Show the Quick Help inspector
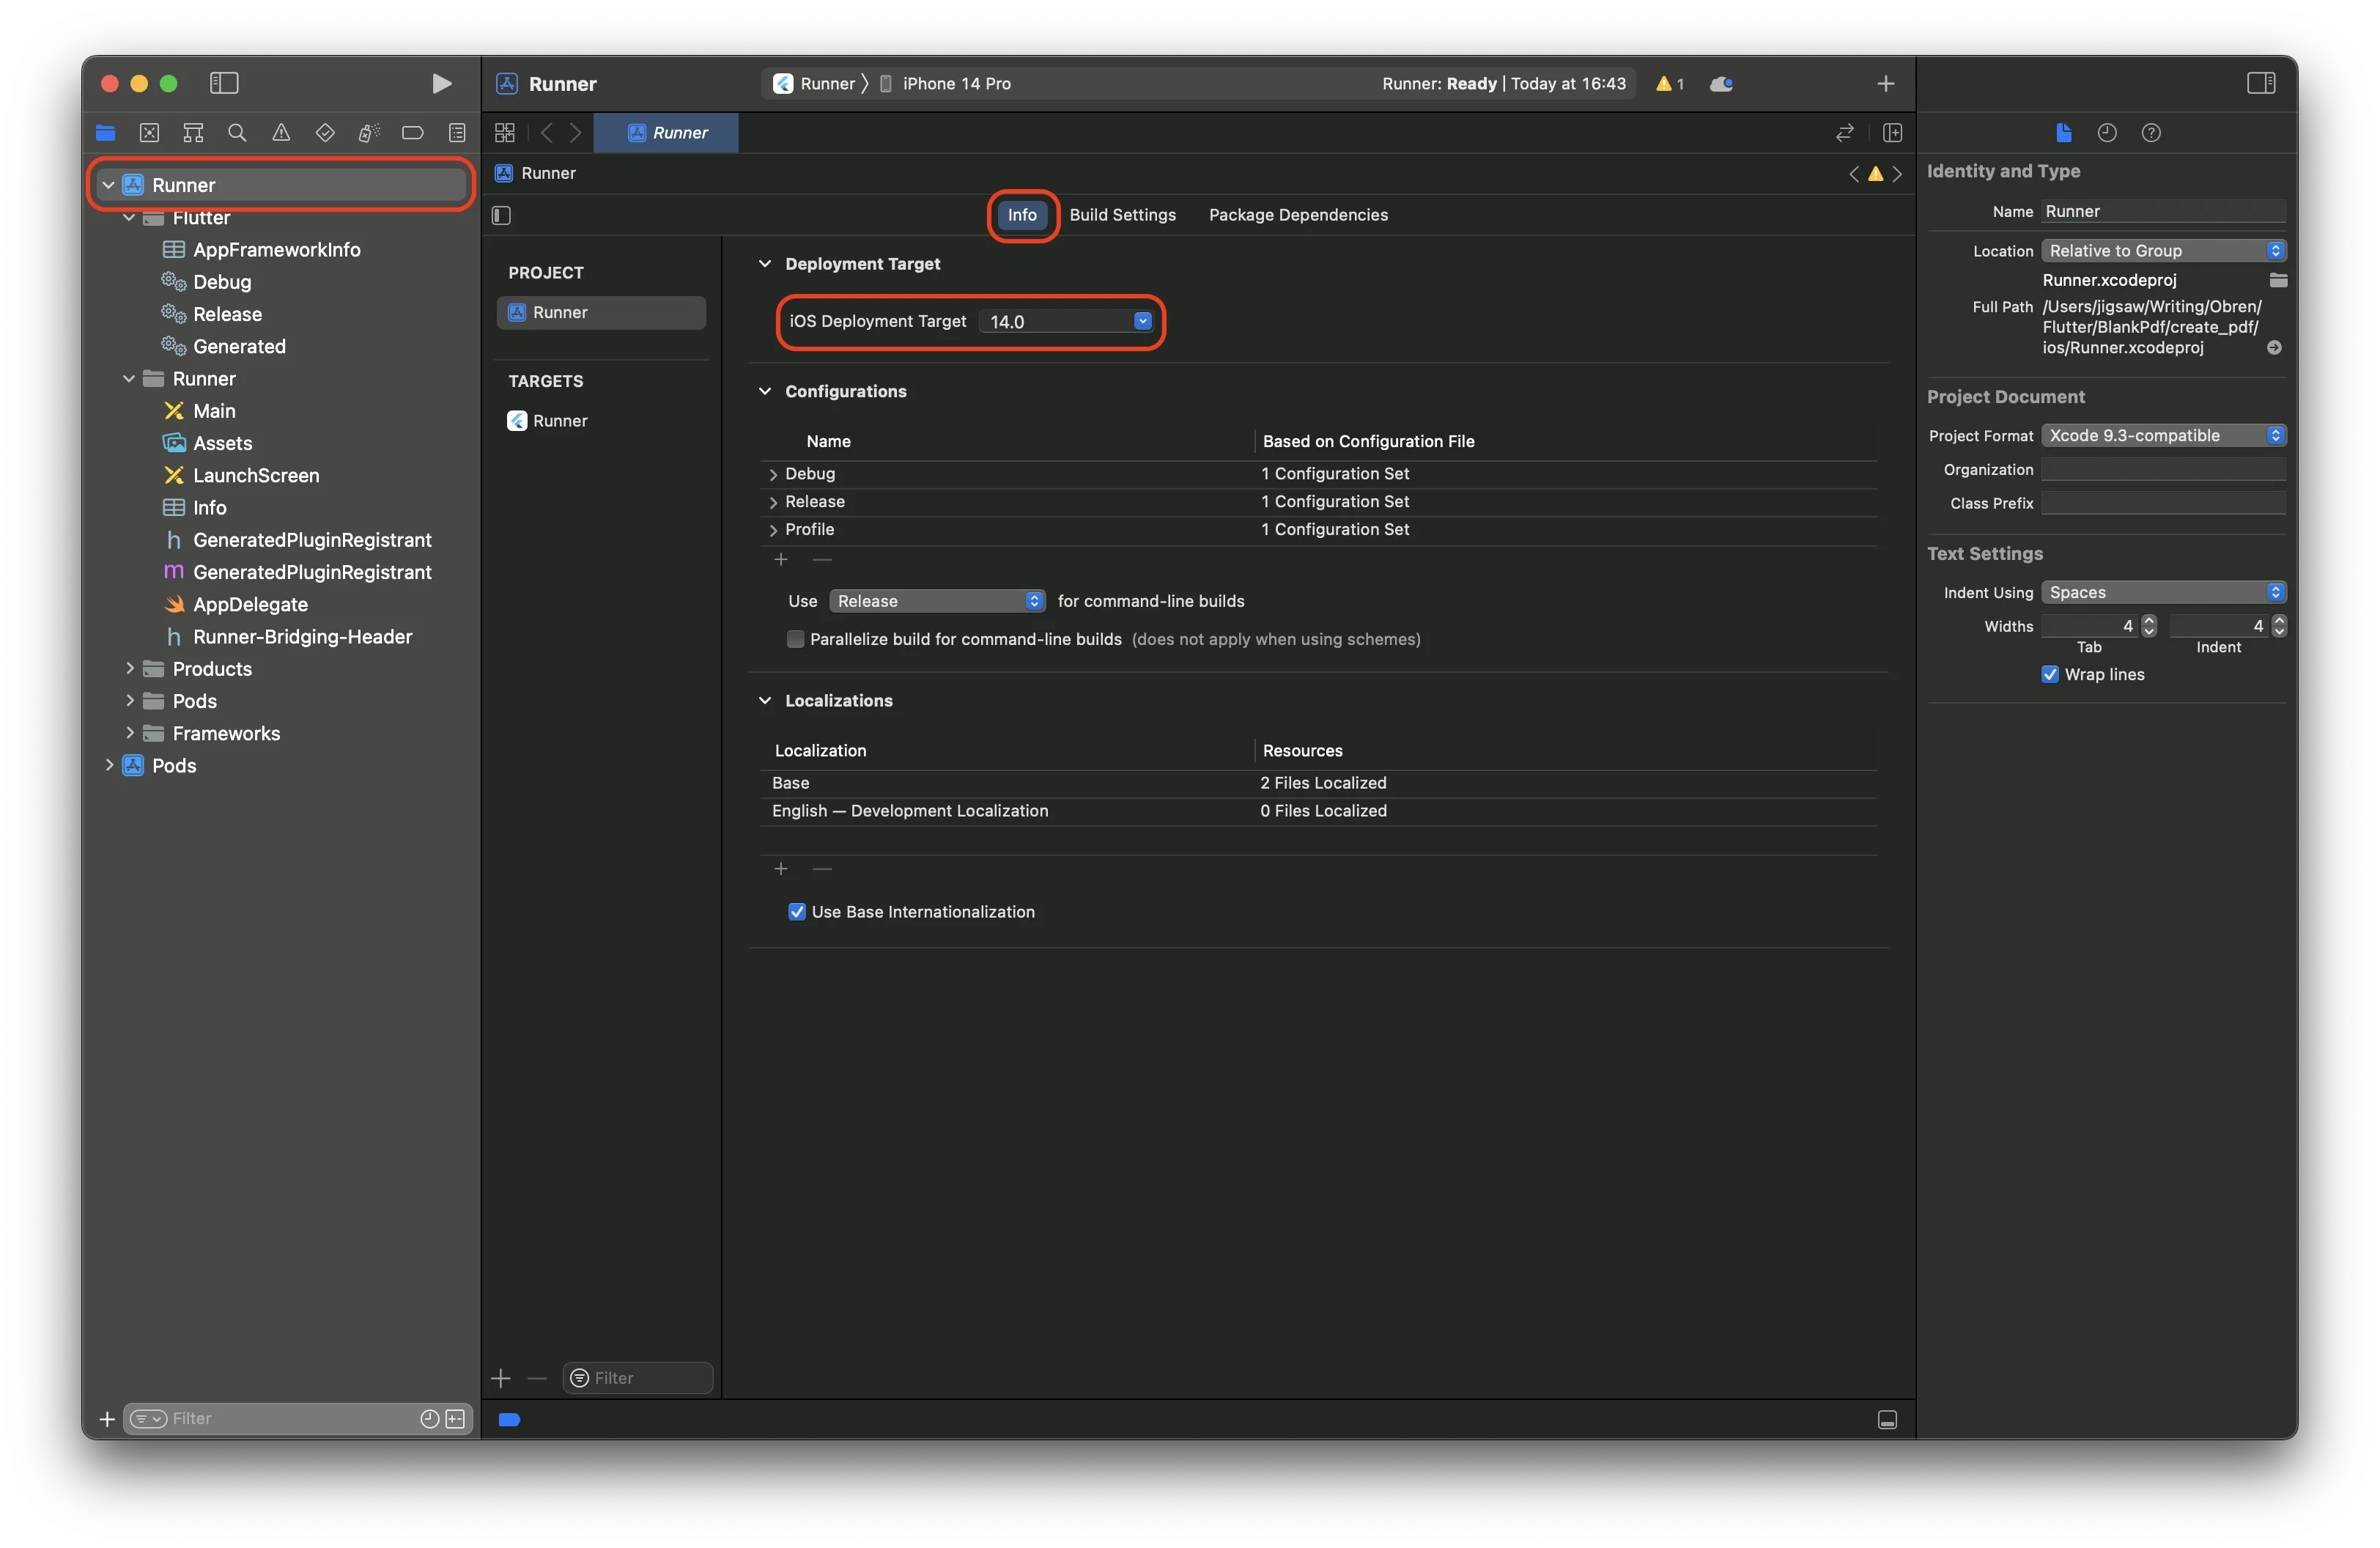Viewport: 2380px width, 1548px height. [2152, 132]
